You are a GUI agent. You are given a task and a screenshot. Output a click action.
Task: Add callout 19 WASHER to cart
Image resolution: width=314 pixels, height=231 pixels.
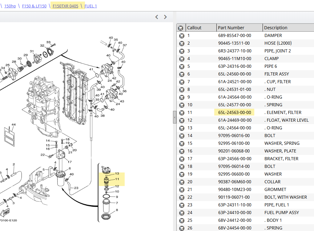tap(182, 174)
